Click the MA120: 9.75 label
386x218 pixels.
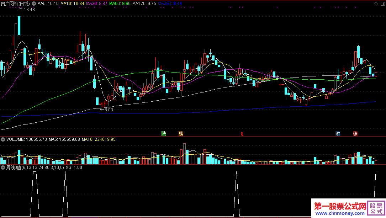[x=144, y=4]
